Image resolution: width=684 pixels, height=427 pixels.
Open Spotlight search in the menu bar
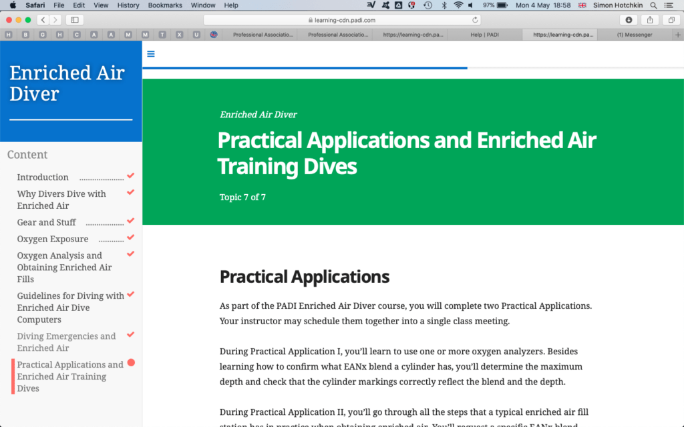point(653,5)
